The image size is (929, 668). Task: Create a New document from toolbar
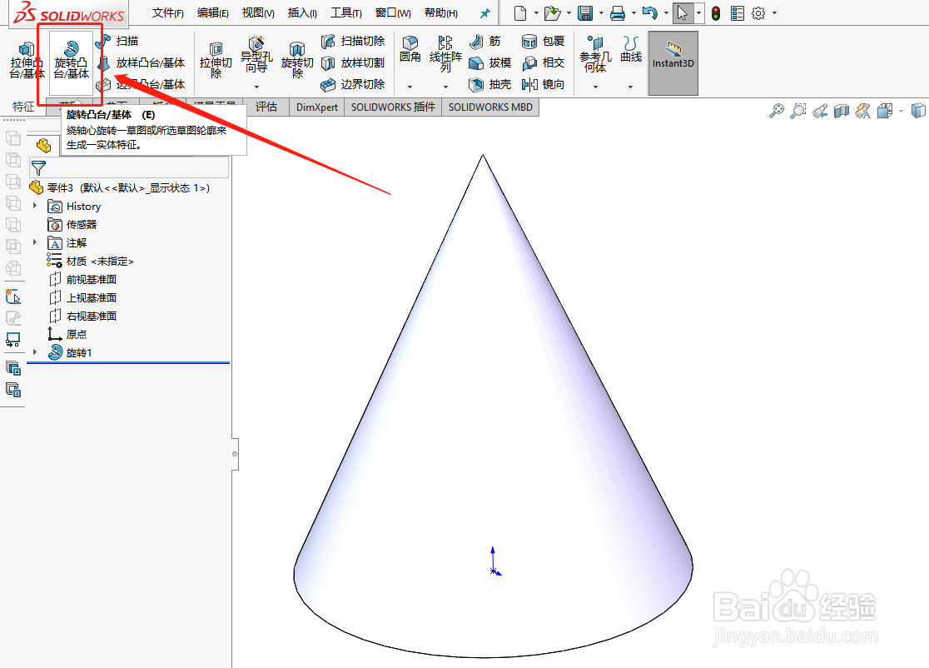click(520, 13)
